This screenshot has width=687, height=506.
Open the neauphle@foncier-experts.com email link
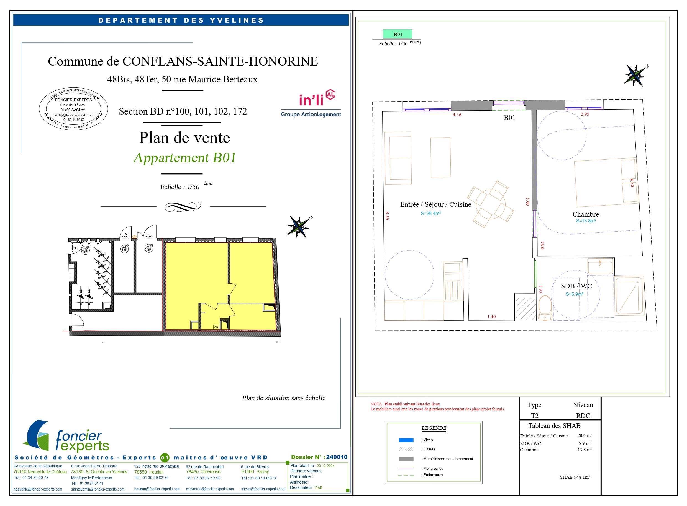(x=38, y=489)
